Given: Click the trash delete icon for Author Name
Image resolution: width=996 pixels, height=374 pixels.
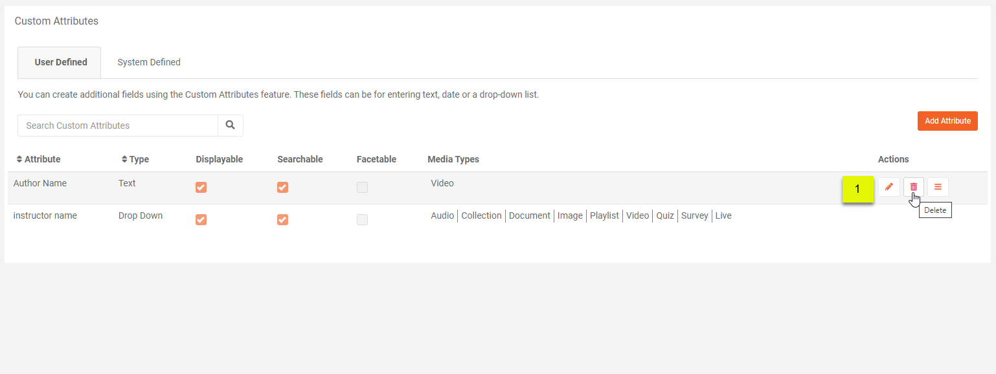Looking at the screenshot, I should pos(913,187).
